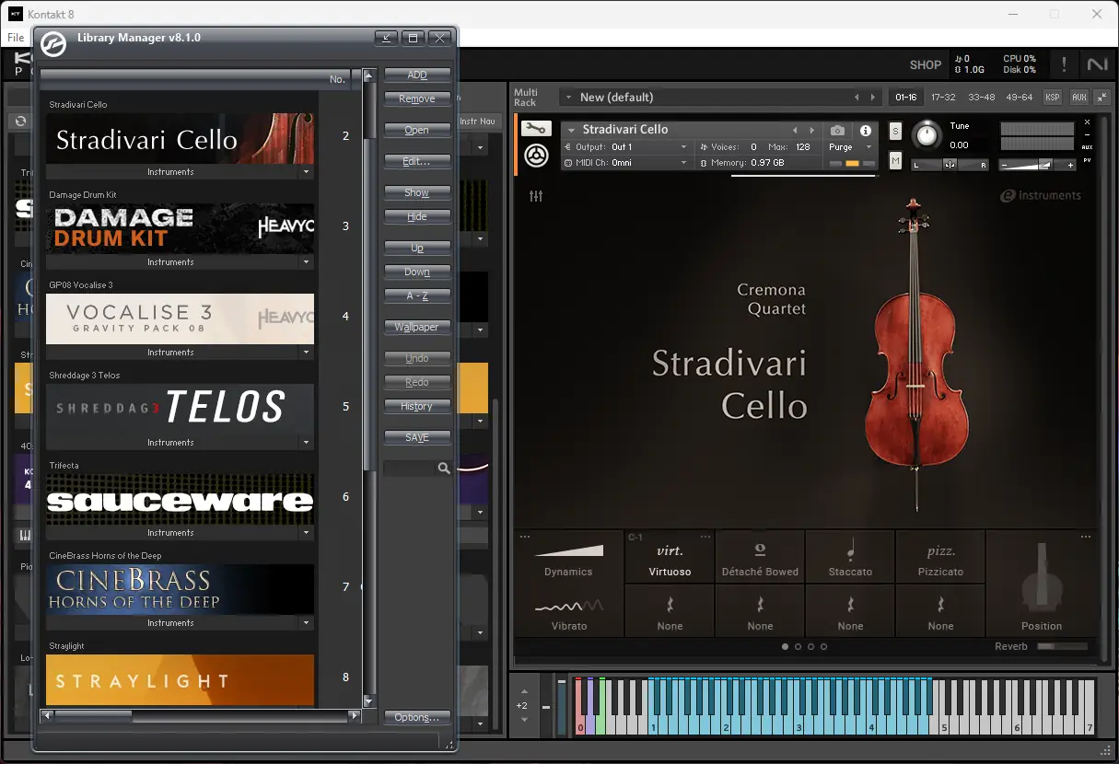
Task: Open the MIDI Ch Omni dropdown
Action: (x=685, y=162)
